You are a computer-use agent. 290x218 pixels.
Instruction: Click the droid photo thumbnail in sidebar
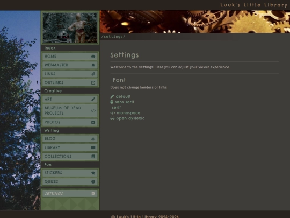[70, 27]
